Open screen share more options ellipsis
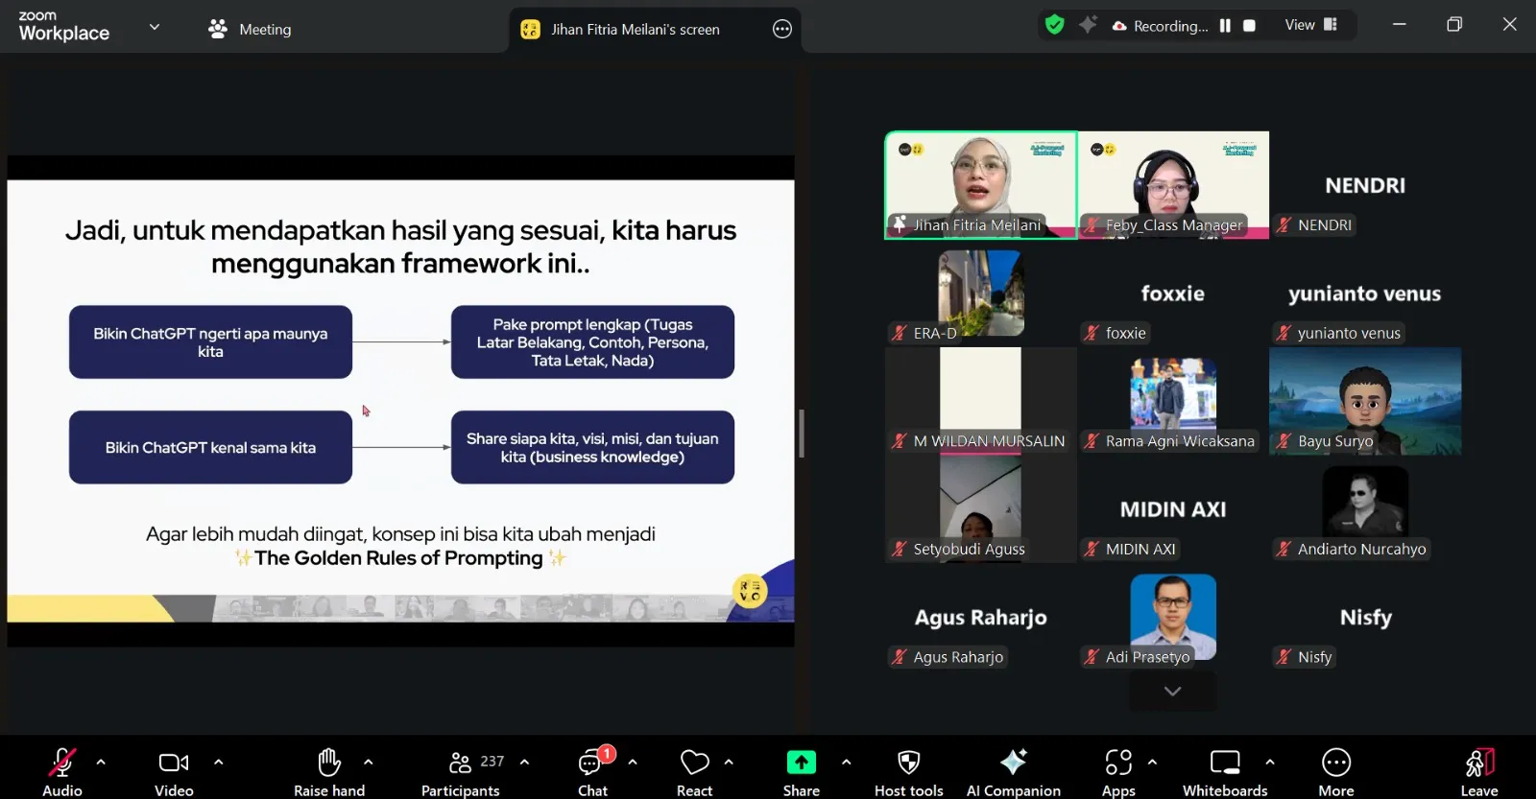 pyautogui.click(x=782, y=30)
